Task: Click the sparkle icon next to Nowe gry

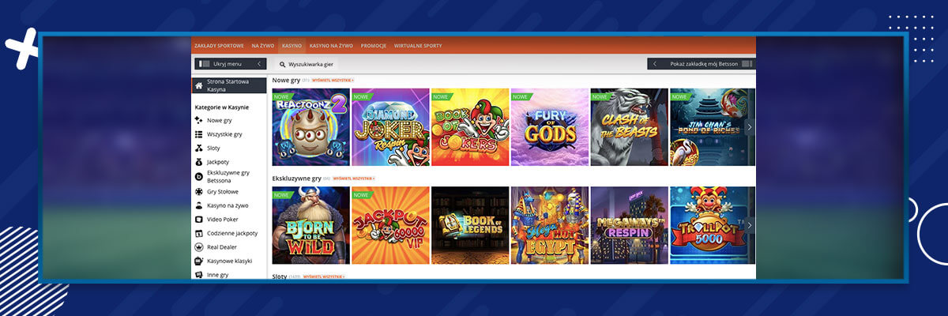Action: (199, 120)
